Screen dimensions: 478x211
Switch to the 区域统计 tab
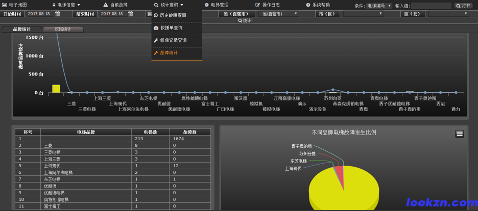point(63,30)
